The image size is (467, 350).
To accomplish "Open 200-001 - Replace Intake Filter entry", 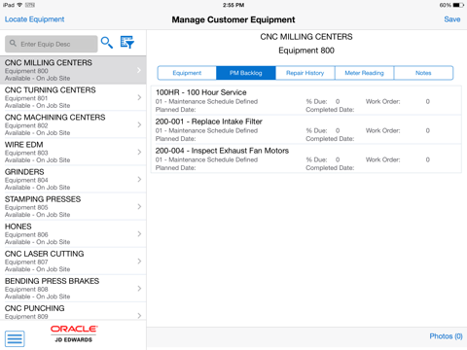I will 306,129.
